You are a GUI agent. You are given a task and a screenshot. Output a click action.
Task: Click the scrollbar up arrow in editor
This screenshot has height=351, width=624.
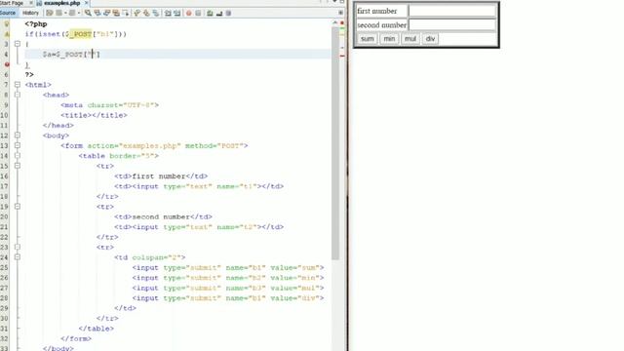coord(335,23)
